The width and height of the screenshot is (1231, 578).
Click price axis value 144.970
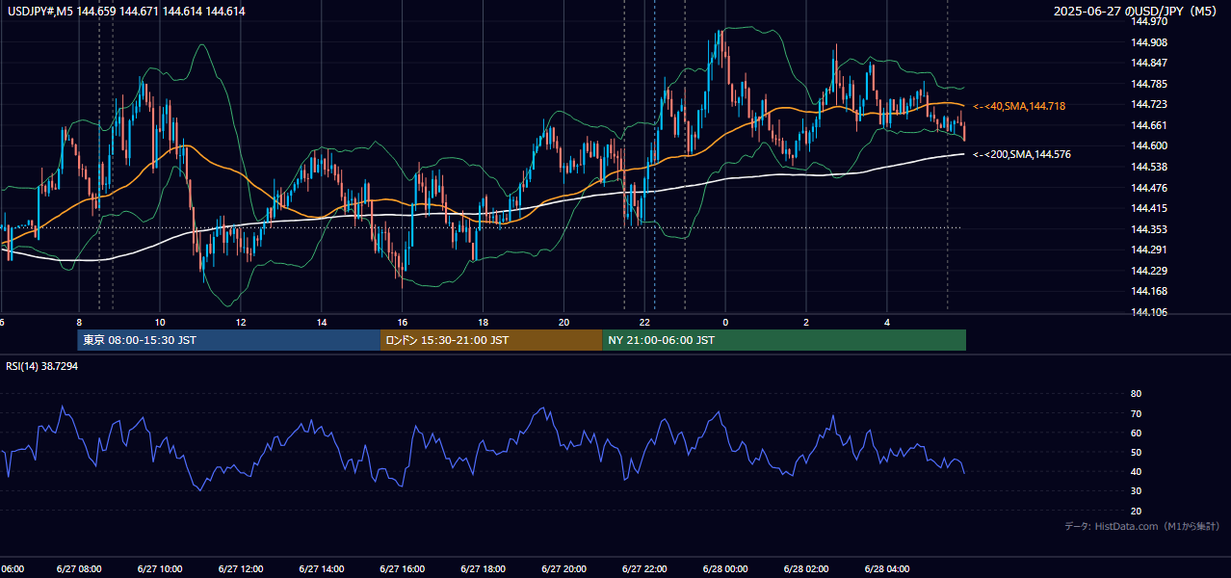[1148, 21]
